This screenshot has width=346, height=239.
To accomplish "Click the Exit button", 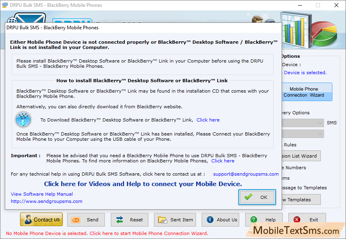I will click(307, 220).
